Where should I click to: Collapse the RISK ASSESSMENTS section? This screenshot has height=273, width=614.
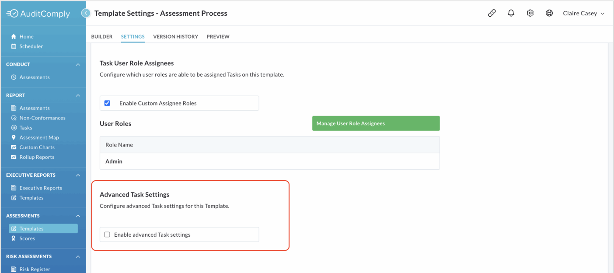click(78, 256)
